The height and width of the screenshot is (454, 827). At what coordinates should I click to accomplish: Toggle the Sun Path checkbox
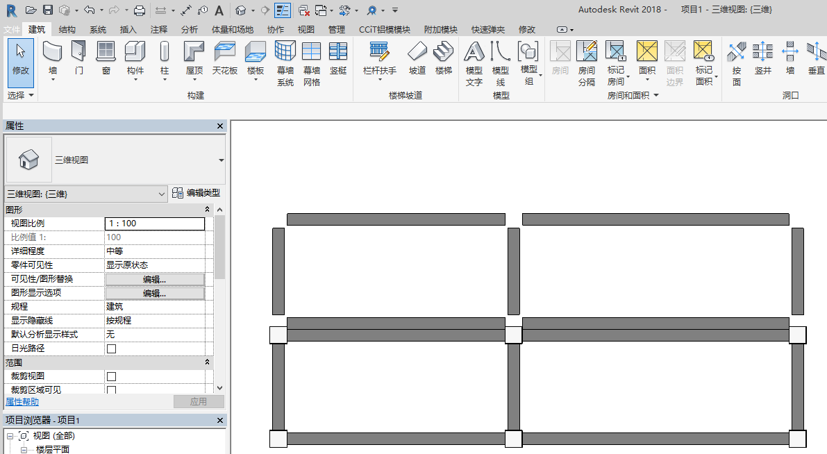pos(111,348)
